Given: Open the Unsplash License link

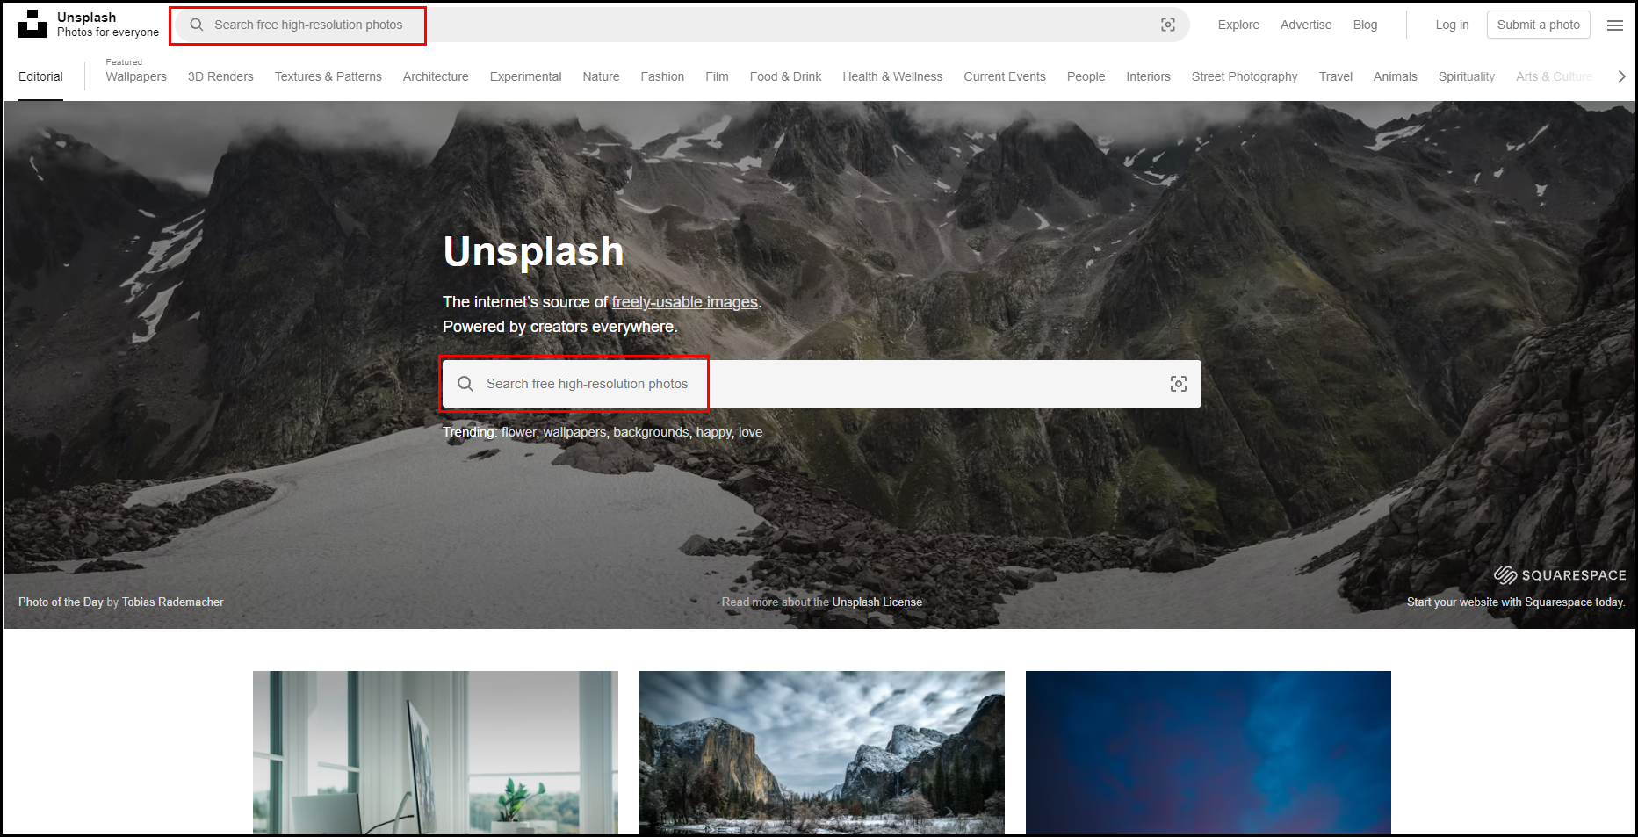Looking at the screenshot, I should click(x=877, y=602).
